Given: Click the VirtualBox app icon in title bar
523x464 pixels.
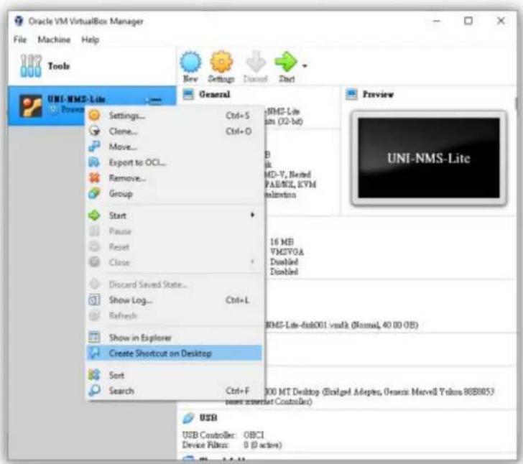Looking at the screenshot, I should [19, 21].
